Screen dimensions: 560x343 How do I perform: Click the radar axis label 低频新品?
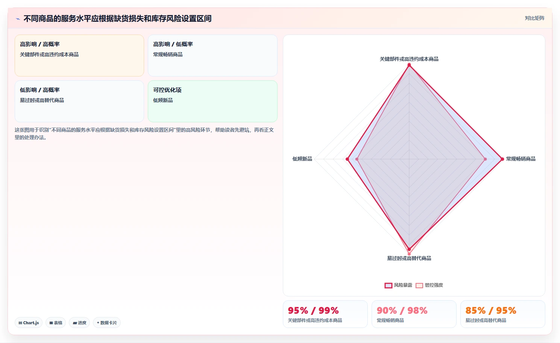pyautogui.click(x=302, y=159)
